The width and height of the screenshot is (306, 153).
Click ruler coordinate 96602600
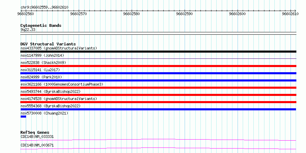(x=237, y=14)
